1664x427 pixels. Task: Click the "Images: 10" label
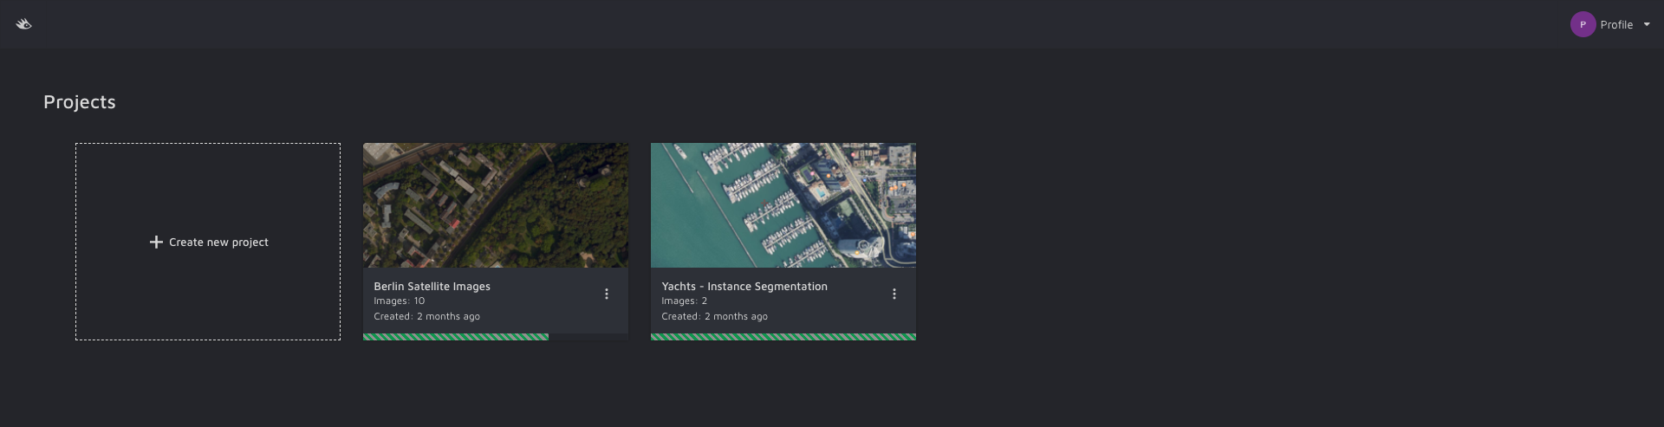click(x=400, y=301)
